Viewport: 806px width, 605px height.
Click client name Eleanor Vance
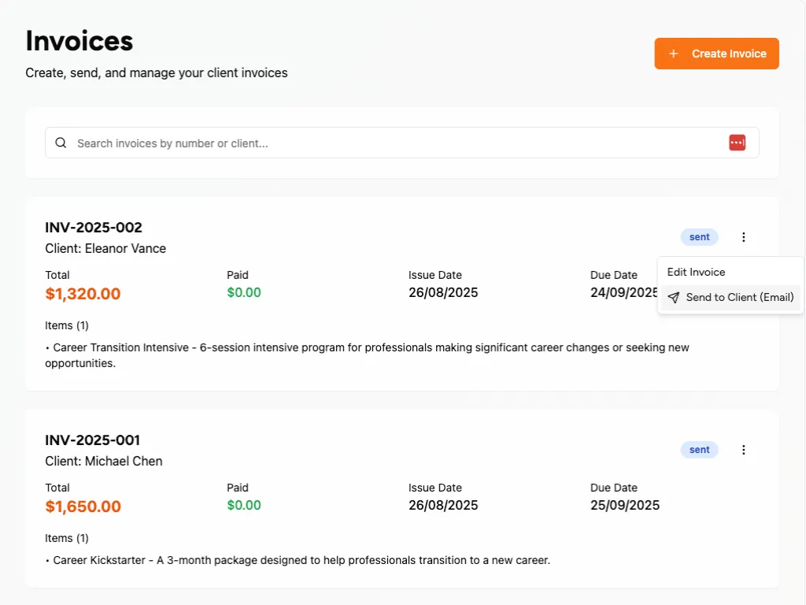[125, 248]
